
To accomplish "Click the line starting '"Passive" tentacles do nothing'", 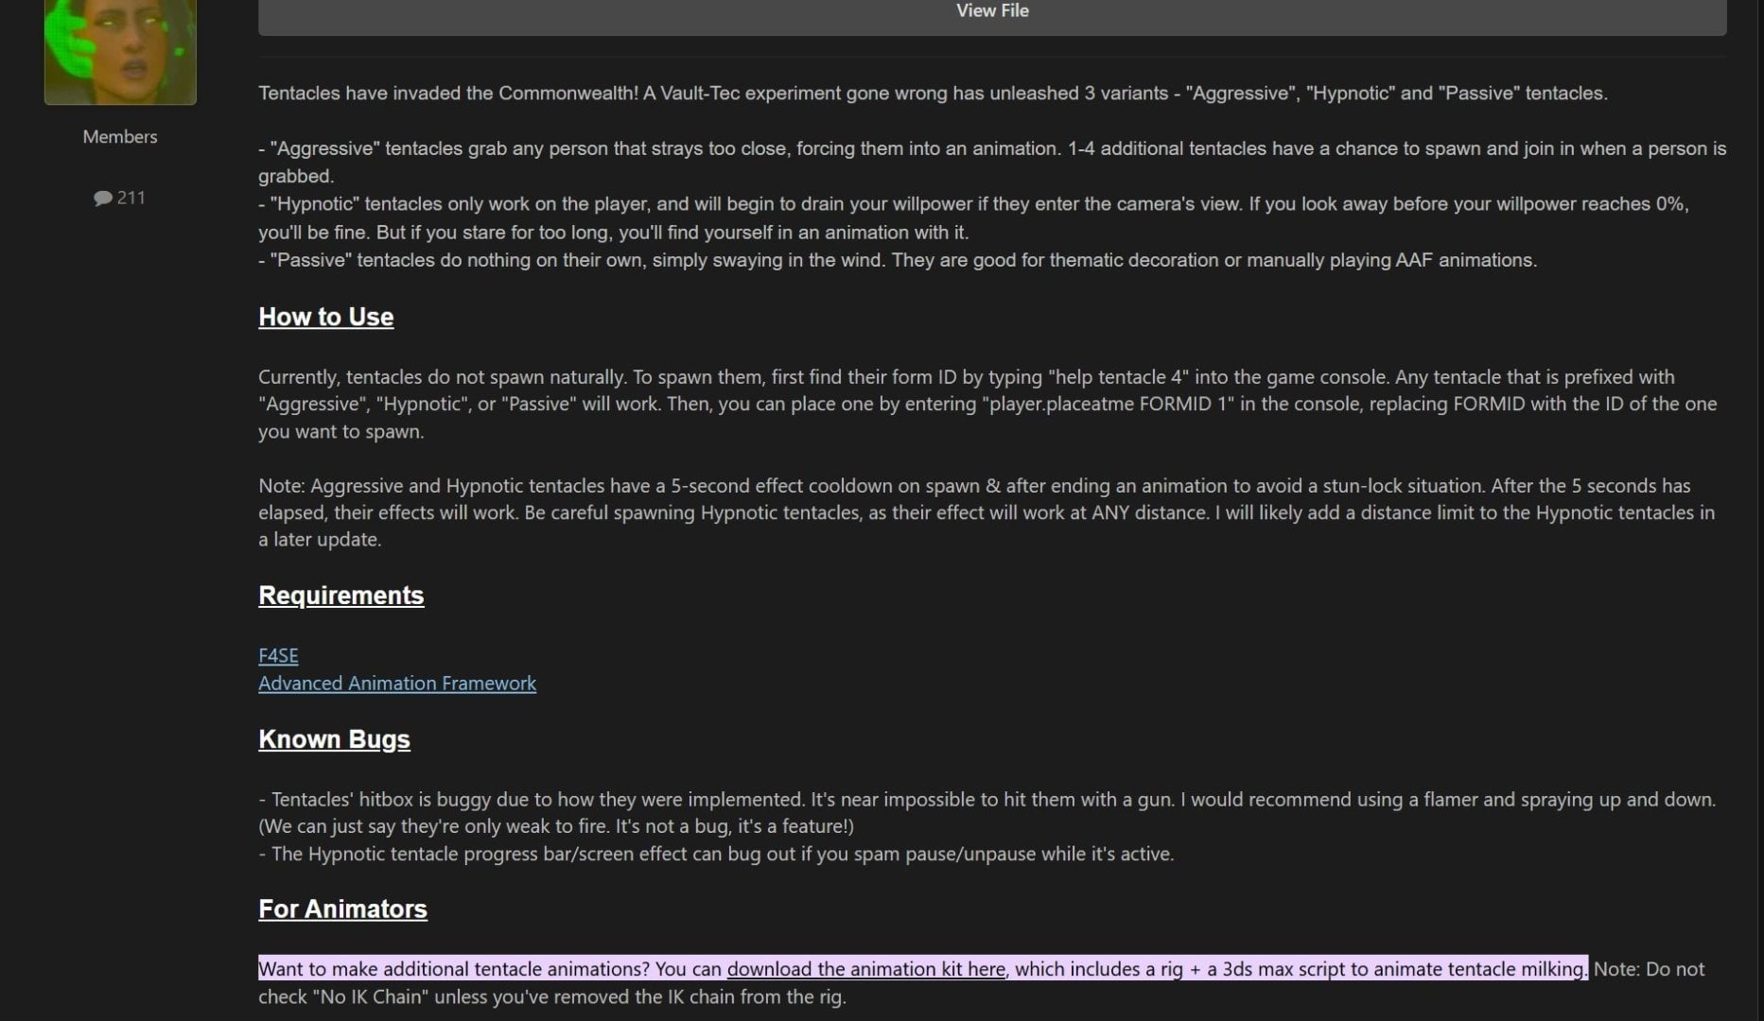I will (x=898, y=260).
